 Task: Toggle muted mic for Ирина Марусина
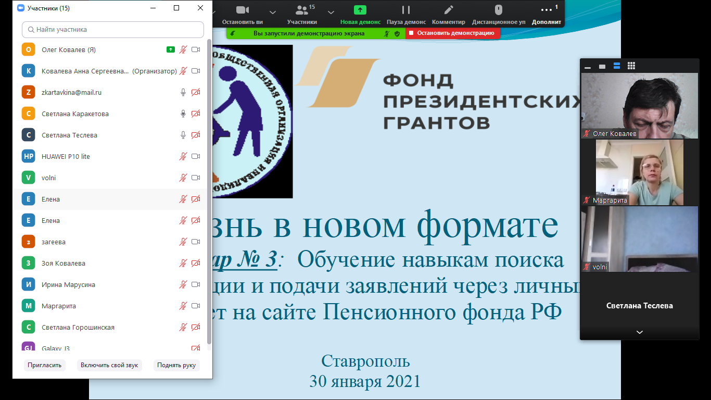(183, 284)
